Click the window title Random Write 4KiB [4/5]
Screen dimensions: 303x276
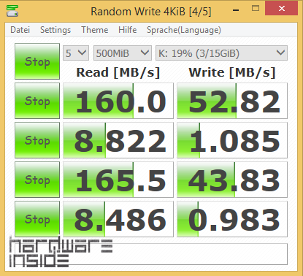pos(151,11)
